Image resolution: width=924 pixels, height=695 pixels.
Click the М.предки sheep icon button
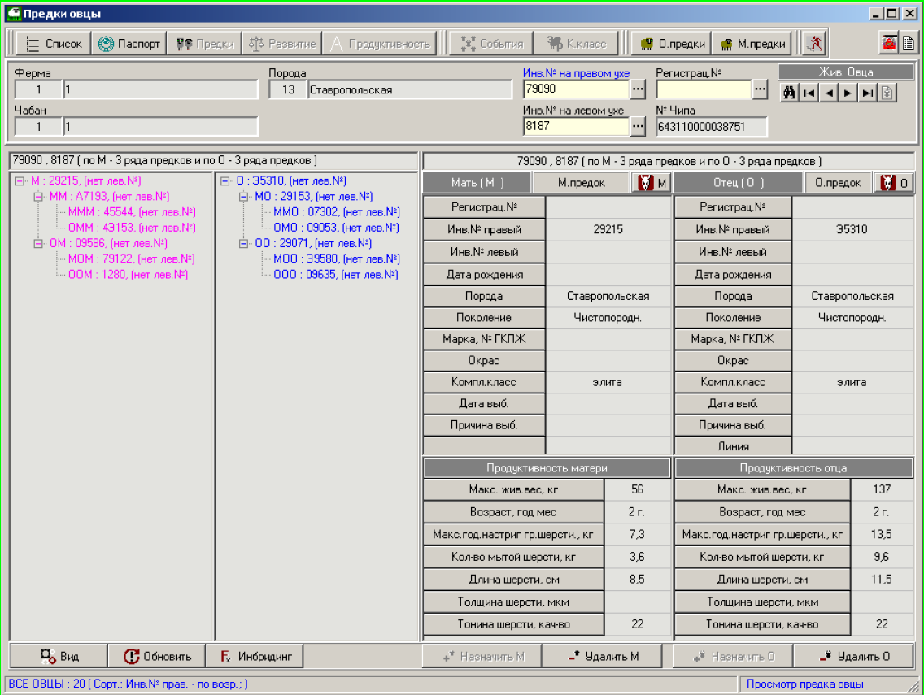pyautogui.click(x=752, y=44)
